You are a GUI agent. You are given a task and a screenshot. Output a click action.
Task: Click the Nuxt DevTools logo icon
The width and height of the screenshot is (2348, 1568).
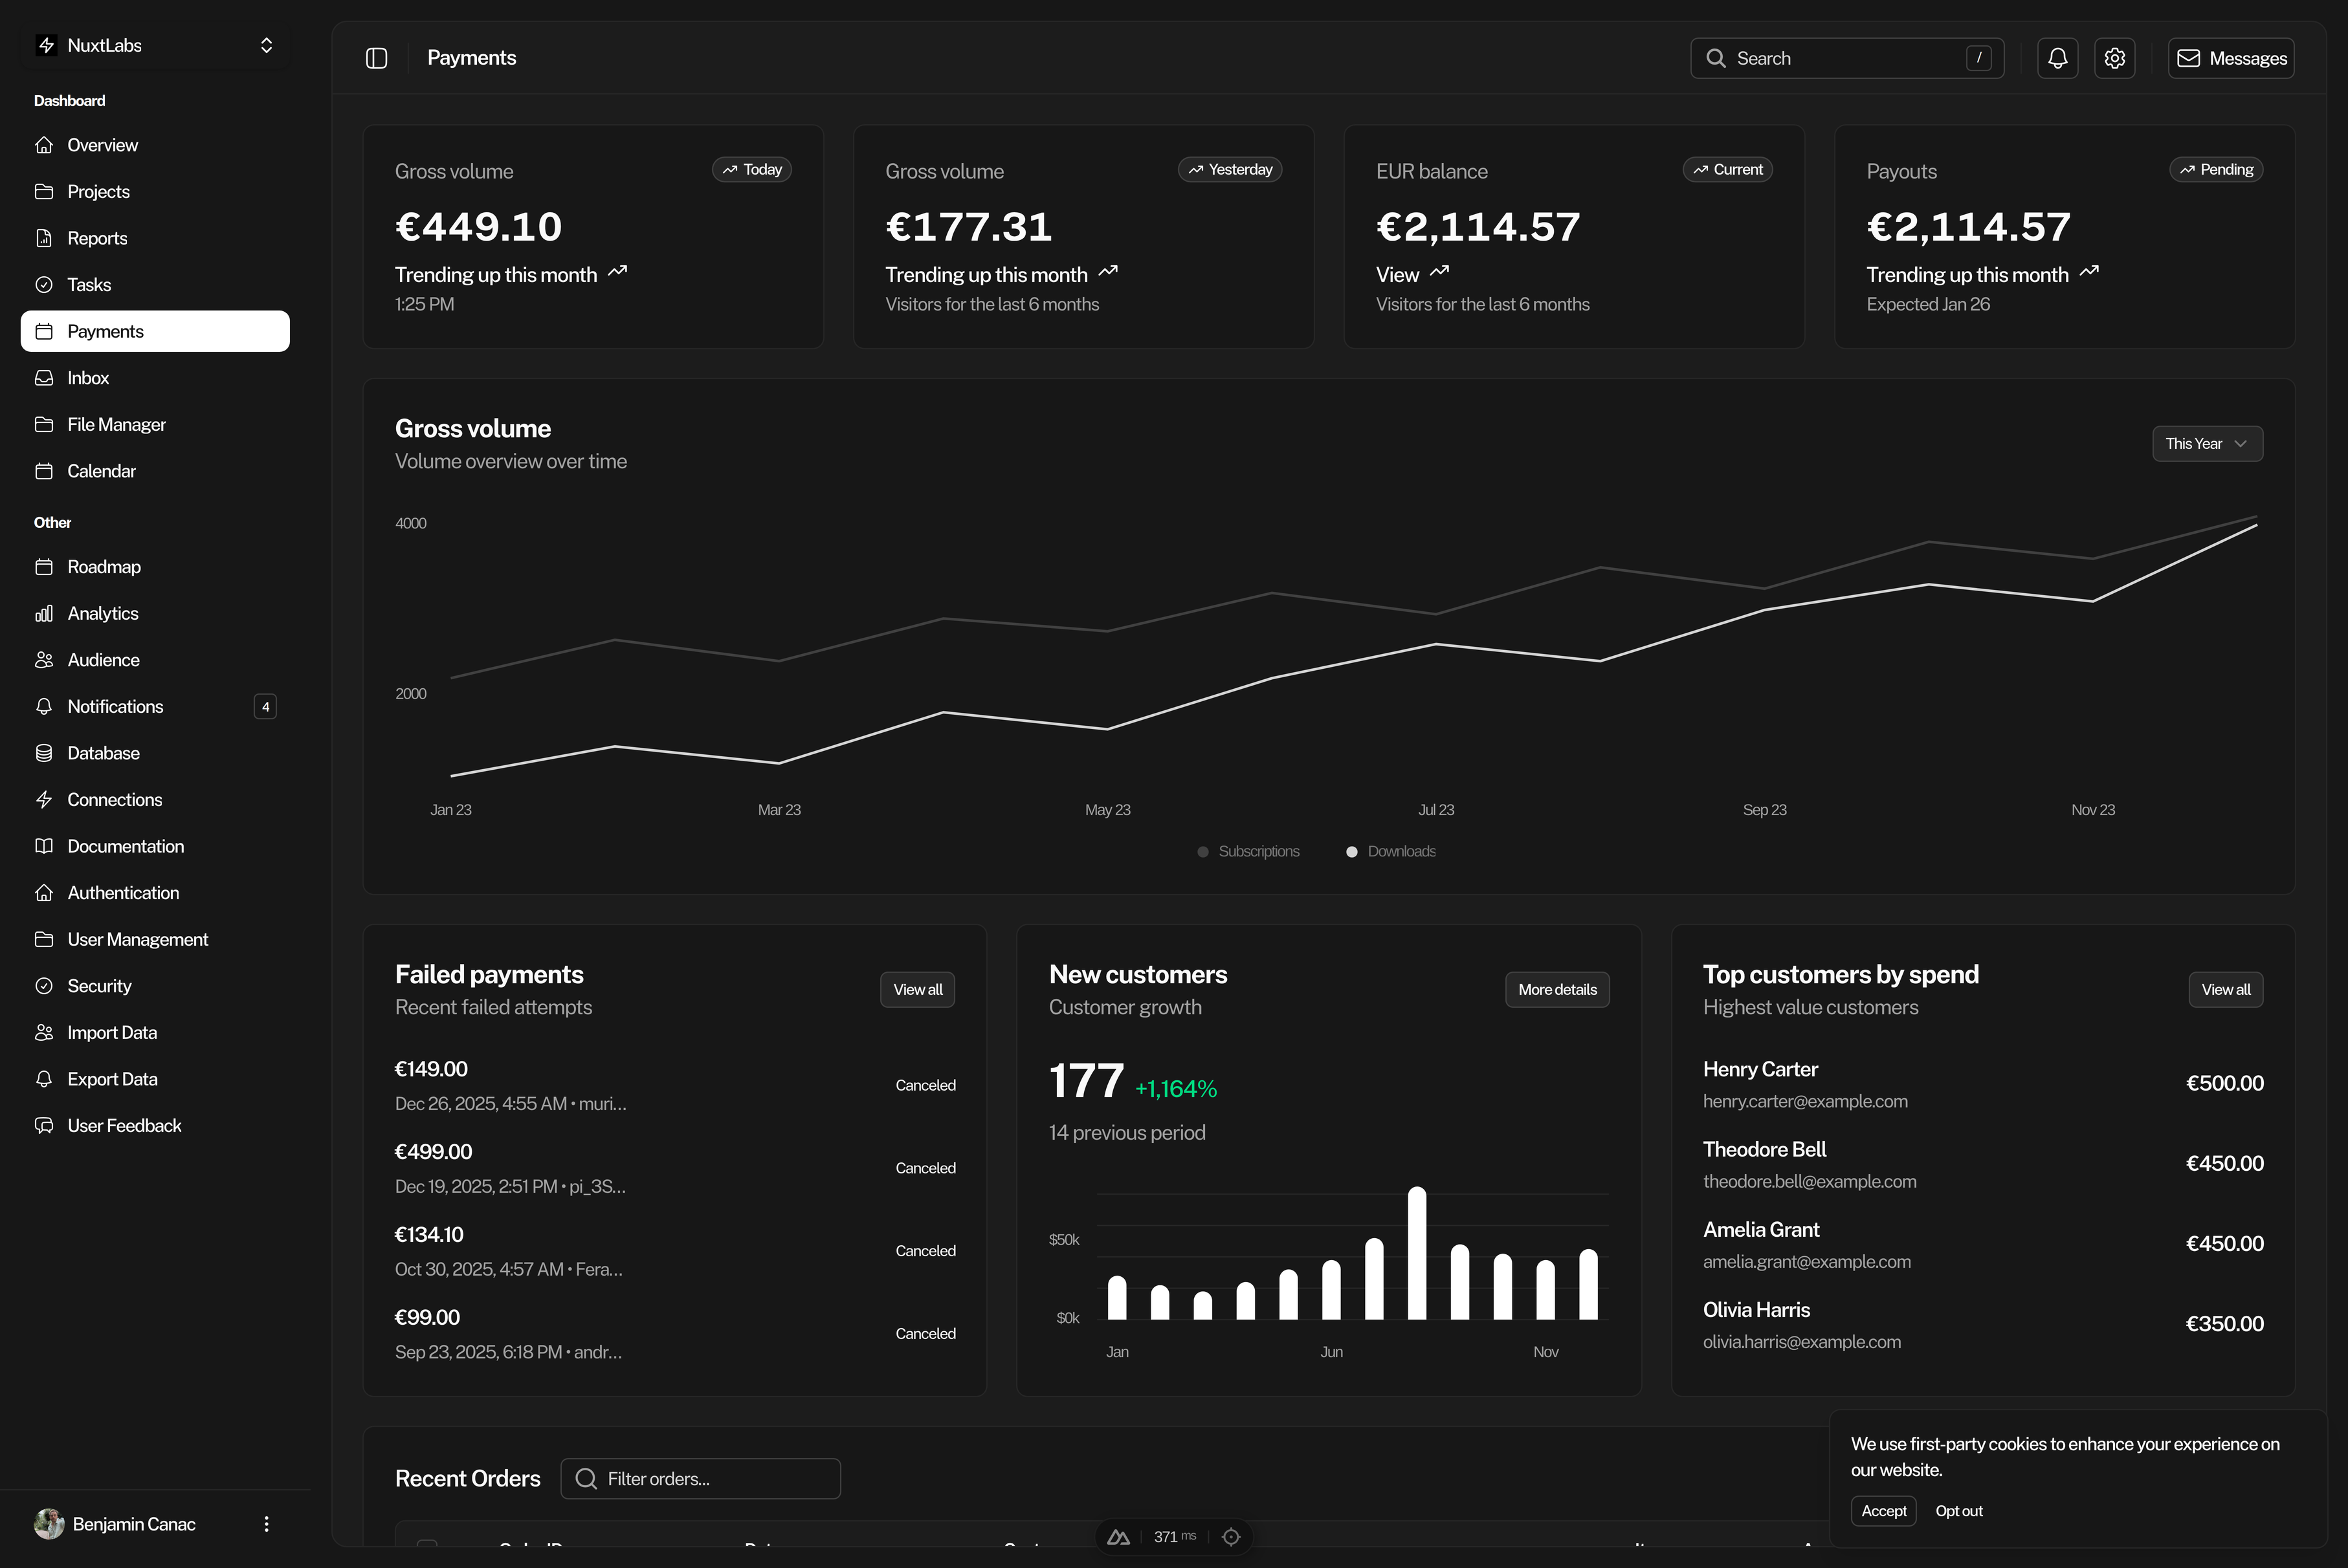tap(1118, 1537)
